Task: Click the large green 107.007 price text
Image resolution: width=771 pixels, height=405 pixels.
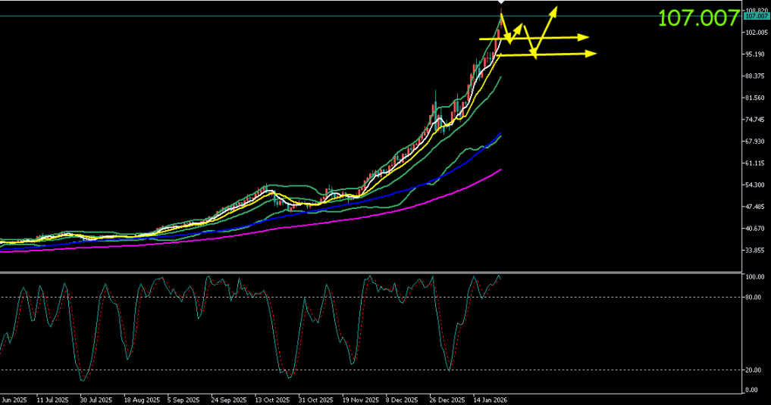Action: (697, 19)
